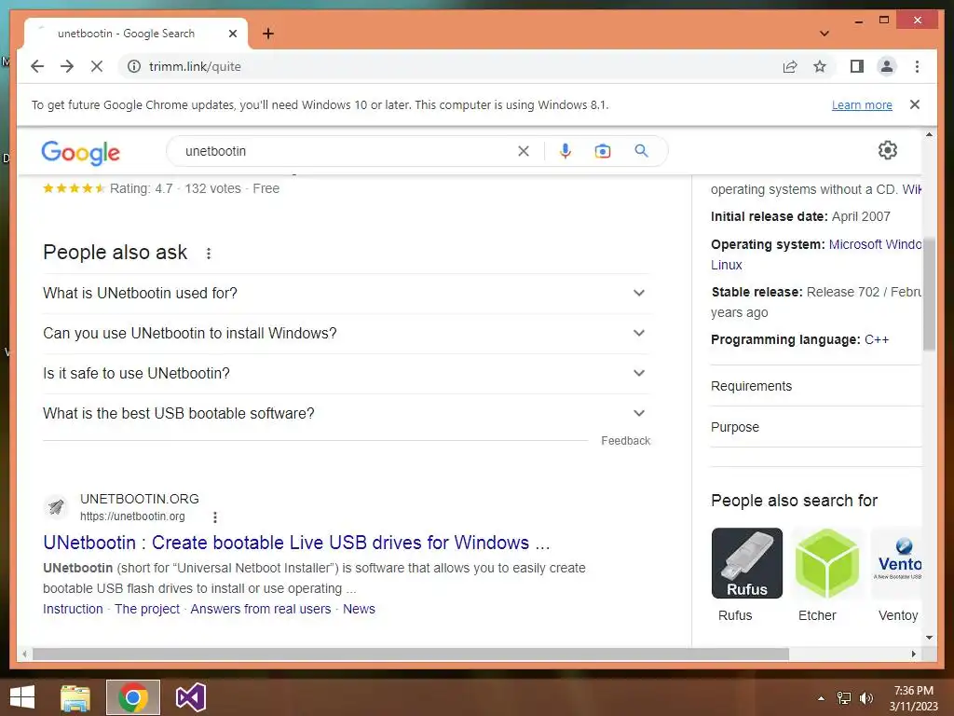Screen dimensions: 954x716
Task: Open the Chrome three-dot menu
Action: tap(917, 66)
